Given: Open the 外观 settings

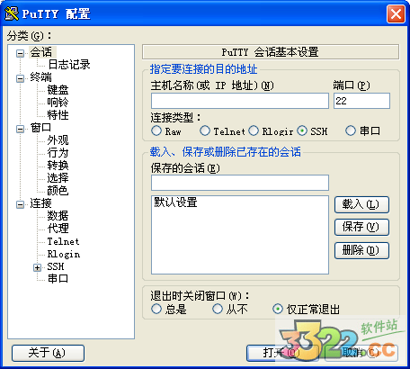Looking at the screenshot, I should coord(58,140).
